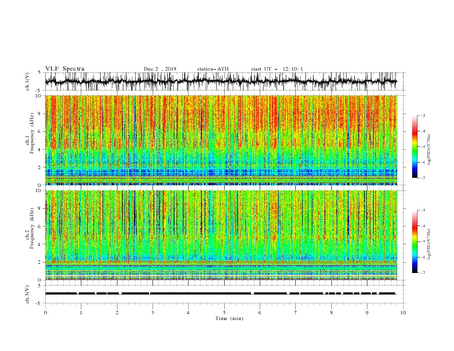Click the "Time (min)" axis label

(229, 318)
